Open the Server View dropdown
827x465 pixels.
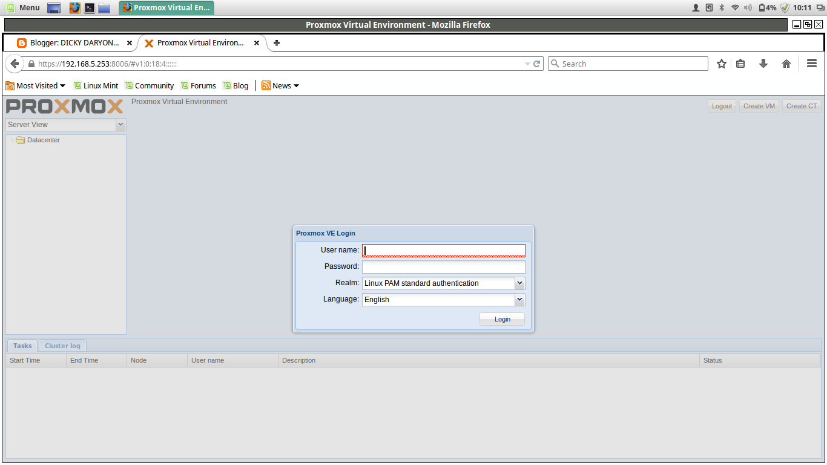coord(120,125)
